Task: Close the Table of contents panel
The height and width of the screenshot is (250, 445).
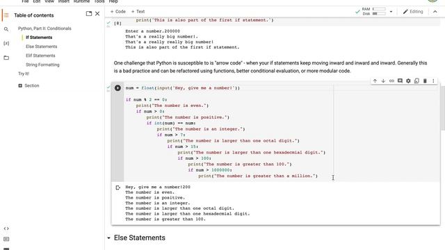Action: [x=97, y=14]
